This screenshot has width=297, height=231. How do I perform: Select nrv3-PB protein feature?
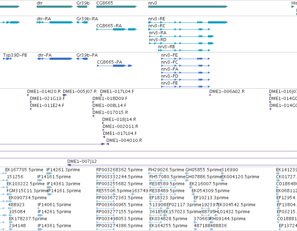(x=185, y=87)
